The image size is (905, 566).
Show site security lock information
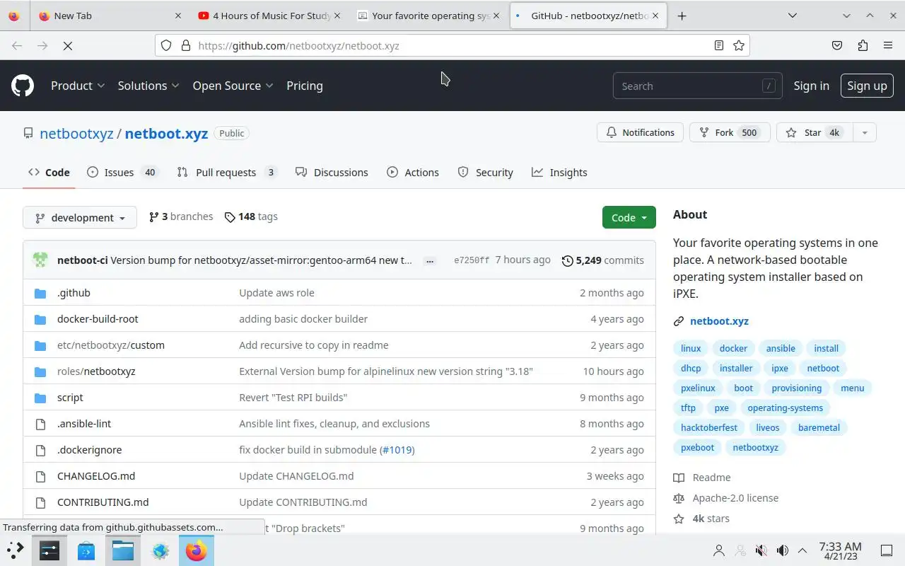tap(186, 45)
